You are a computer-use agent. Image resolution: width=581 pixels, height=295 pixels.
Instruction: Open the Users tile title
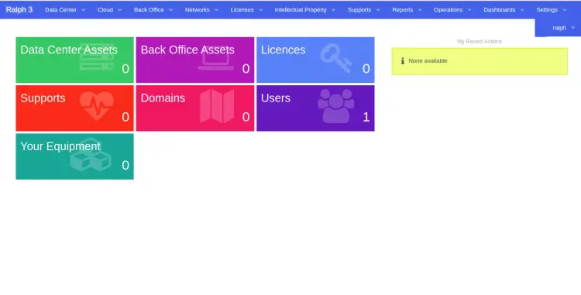(276, 98)
